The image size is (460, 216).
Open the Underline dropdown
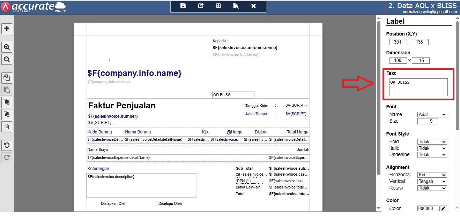pyautogui.click(x=432, y=155)
